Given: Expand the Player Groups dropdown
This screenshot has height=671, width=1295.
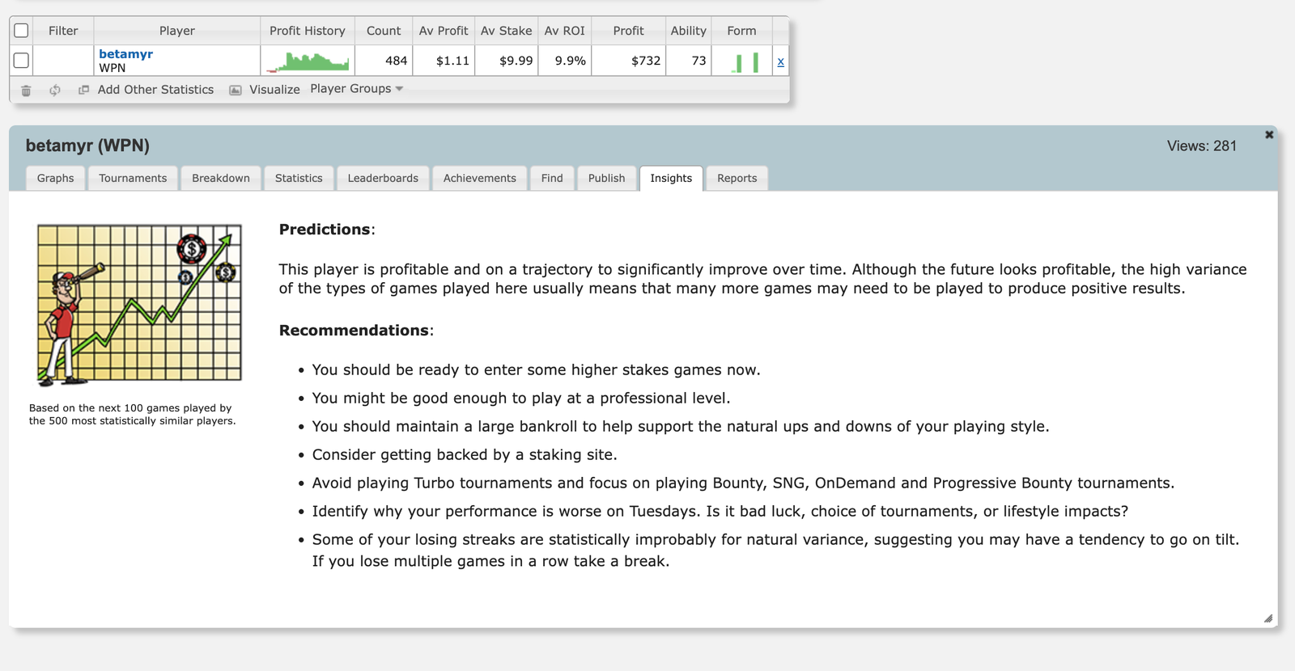Looking at the screenshot, I should click(356, 89).
